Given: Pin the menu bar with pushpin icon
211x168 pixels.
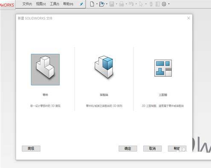Looking at the screenshot, I should 81,4.
